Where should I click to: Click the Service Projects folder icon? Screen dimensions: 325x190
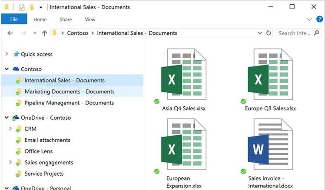[18, 174]
